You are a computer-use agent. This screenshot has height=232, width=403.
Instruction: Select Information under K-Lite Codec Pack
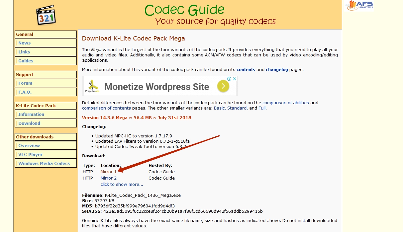point(31,115)
